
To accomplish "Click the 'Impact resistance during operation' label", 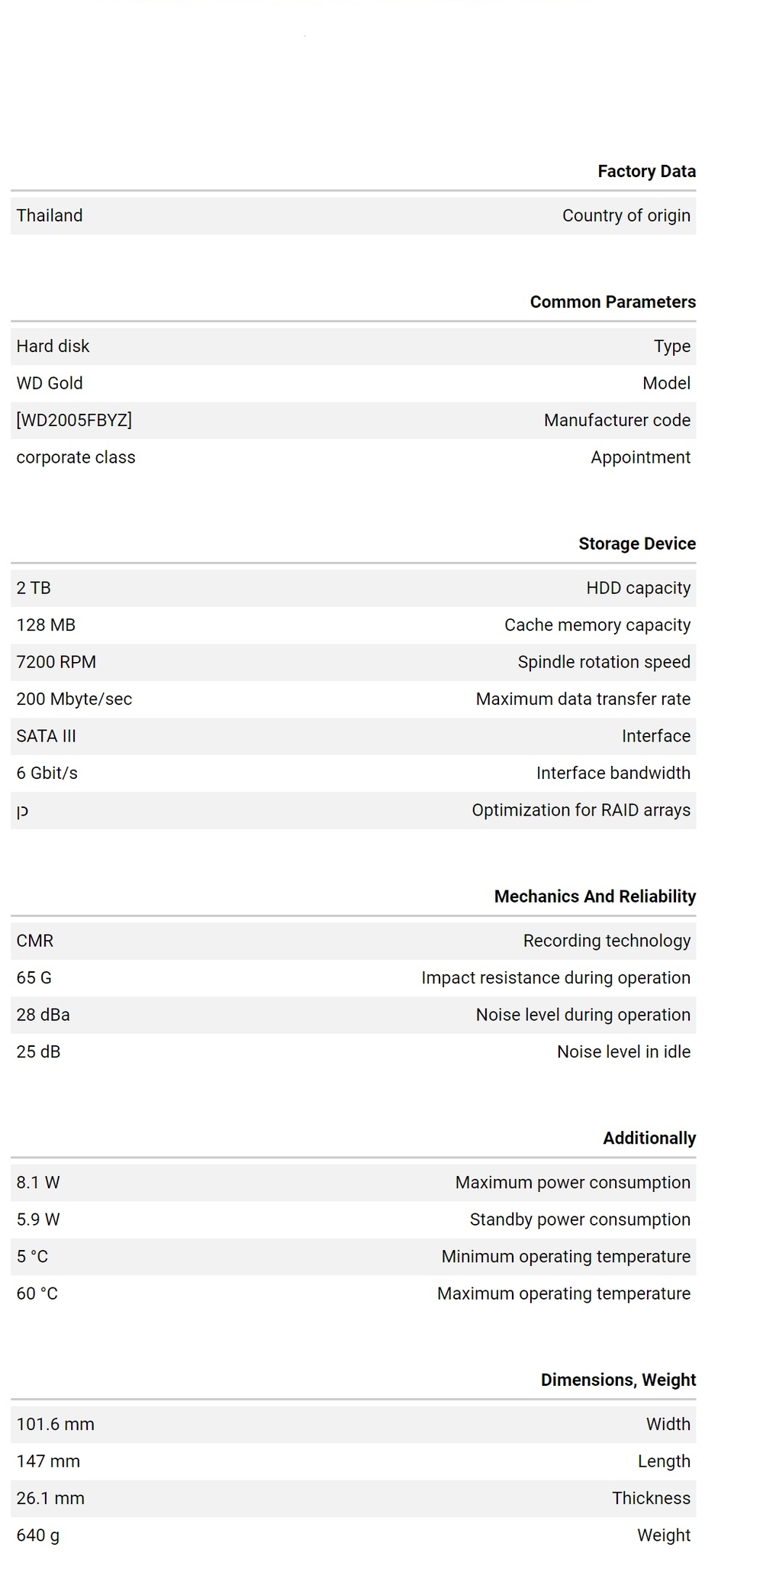I will (556, 978).
